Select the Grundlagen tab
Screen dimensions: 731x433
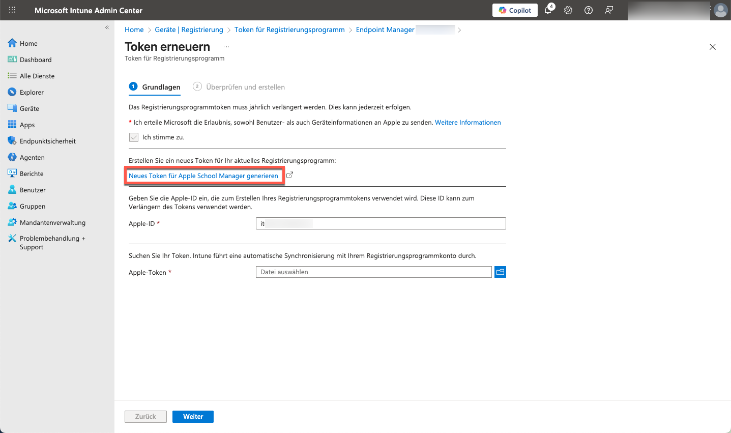pos(161,87)
